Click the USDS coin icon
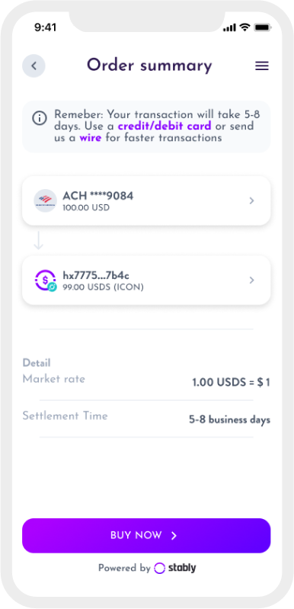This screenshot has height=609, width=294. (46, 280)
